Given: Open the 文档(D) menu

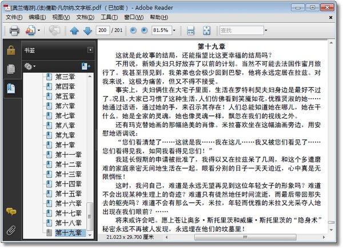Looking at the screenshot, I should (85, 17).
